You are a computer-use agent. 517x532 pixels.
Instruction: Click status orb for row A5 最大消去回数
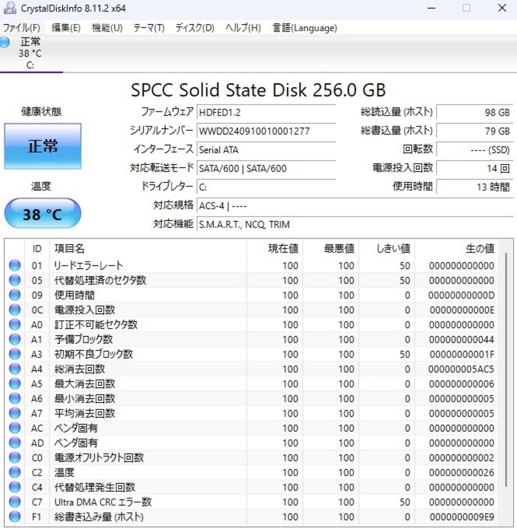pyautogui.click(x=15, y=384)
